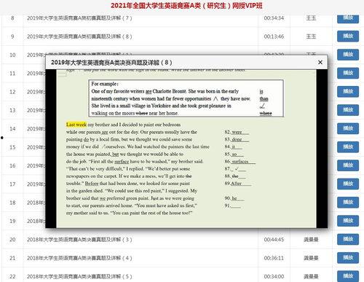The image size is (364, 282).
Task: Click row number 9 cell
Action: [12, 36]
